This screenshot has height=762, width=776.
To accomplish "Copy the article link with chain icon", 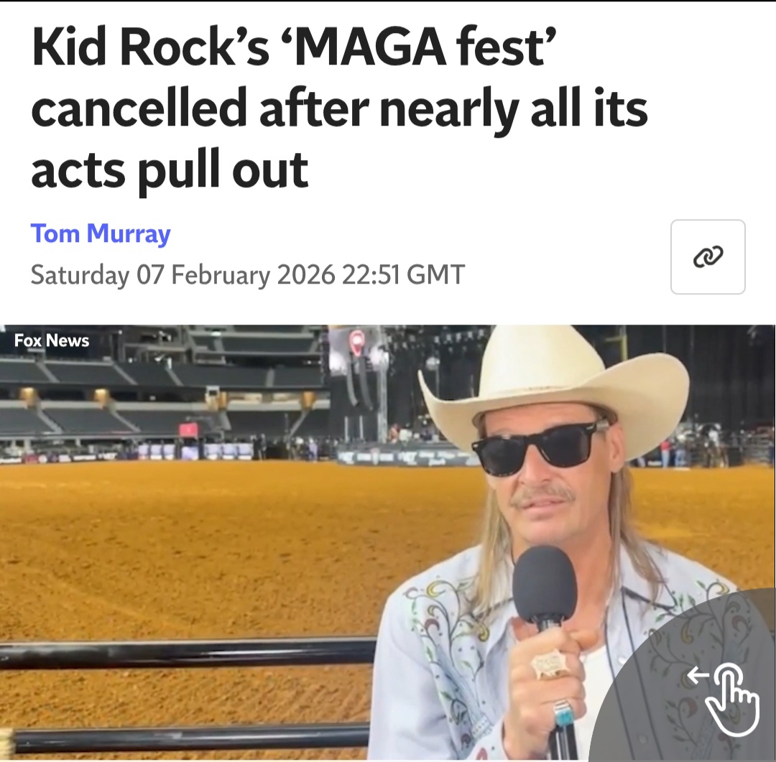I will click(708, 257).
